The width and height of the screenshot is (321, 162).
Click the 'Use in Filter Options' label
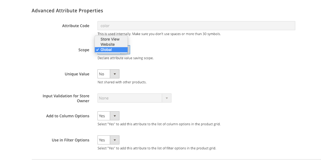coord(70,140)
